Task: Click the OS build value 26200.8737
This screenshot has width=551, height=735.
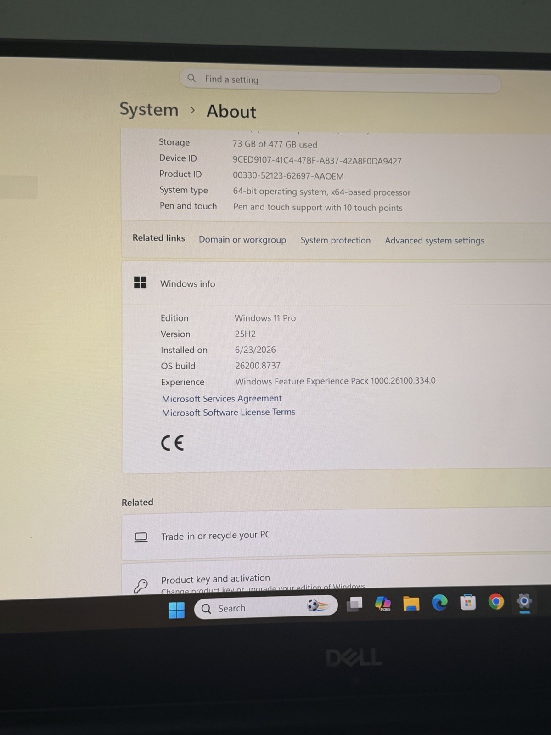Action: pyautogui.click(x=258, y=366)
